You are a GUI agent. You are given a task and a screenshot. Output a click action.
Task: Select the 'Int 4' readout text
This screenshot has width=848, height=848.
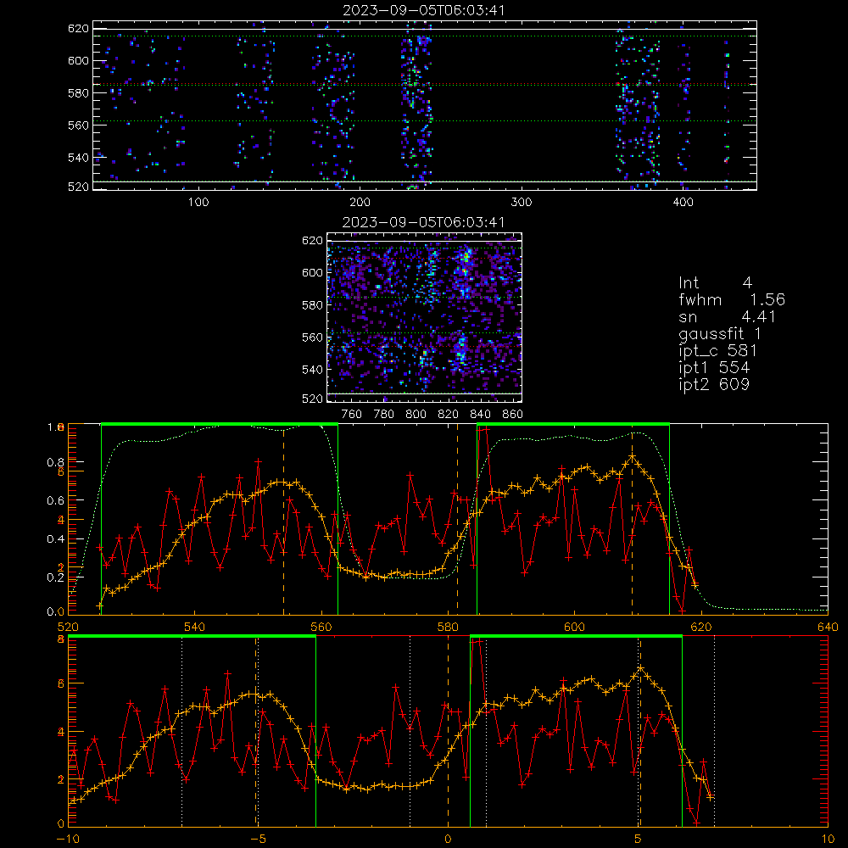(715, 283)
